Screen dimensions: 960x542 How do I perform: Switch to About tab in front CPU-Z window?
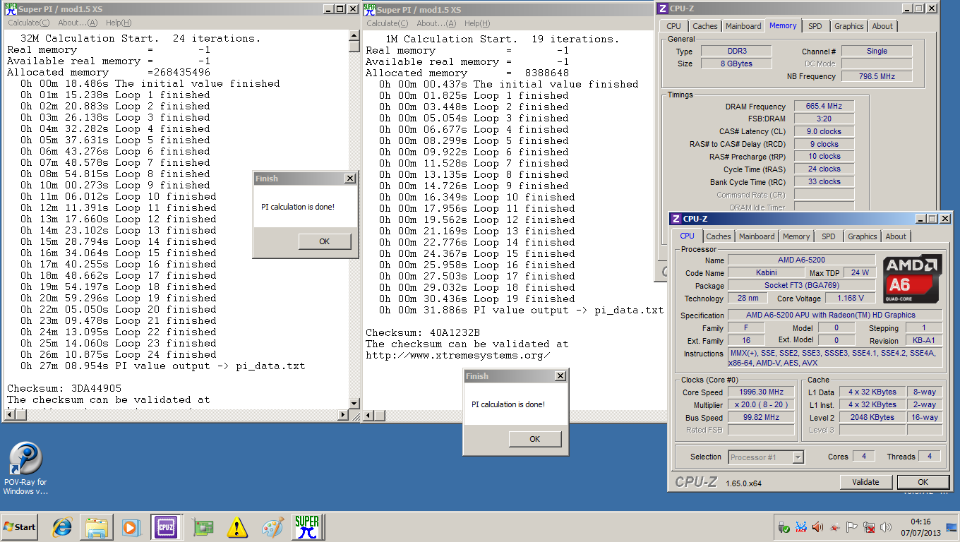tap(896, 236)
